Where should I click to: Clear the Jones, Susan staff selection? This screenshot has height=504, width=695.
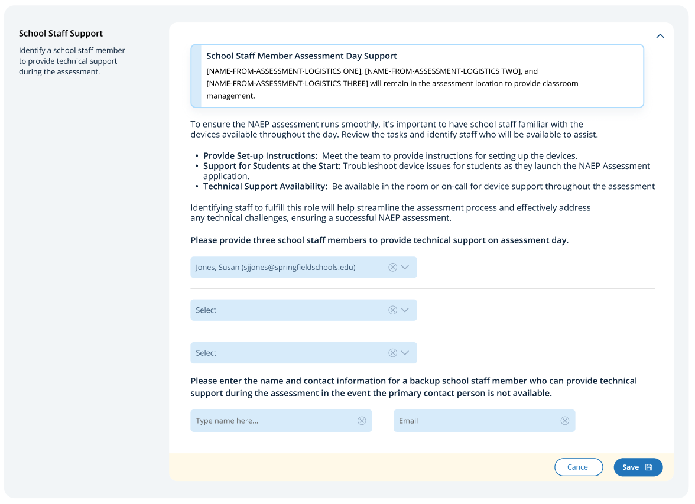click(392, 268)
